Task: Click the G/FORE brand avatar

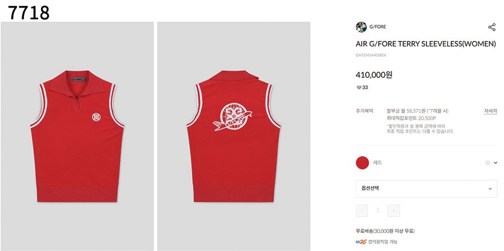Action: pyautogui.click(x=361, y=27)
